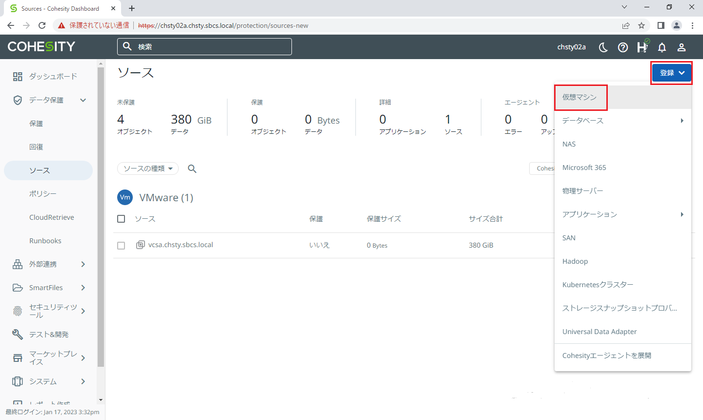Open the vcsa.chsty.sbcs.local source
703x420 pixels.
181,245
